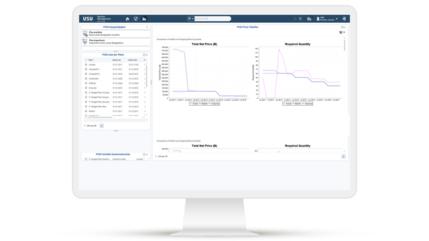
Task: Click the pivot panel vertical scrollbar
Action: pyautogui.click(x=345, y=45)
